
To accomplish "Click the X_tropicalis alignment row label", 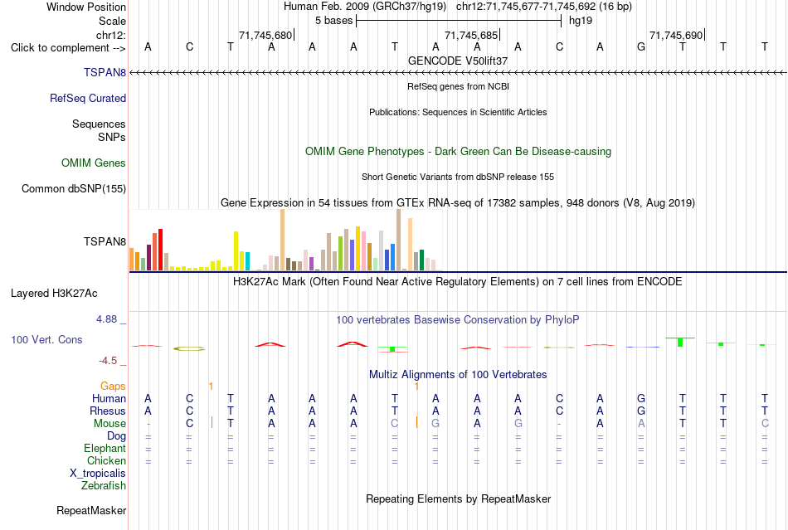I will pyautogui.click(x=98, y=474).
